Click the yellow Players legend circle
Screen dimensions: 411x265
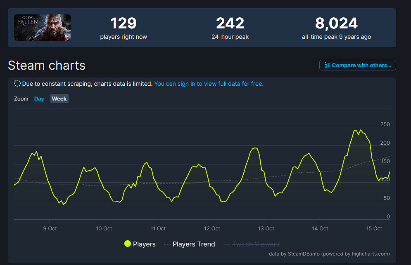click(x=128, y=244)
